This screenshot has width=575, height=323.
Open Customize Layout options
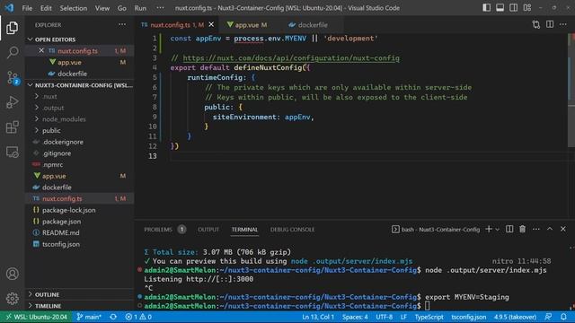527,8
